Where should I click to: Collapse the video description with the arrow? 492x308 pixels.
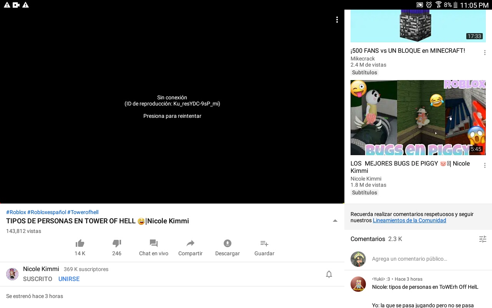tap(335, 221)
